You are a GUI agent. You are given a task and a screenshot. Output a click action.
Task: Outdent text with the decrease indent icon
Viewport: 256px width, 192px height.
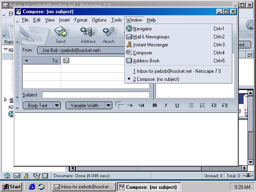tap(214, 106)
